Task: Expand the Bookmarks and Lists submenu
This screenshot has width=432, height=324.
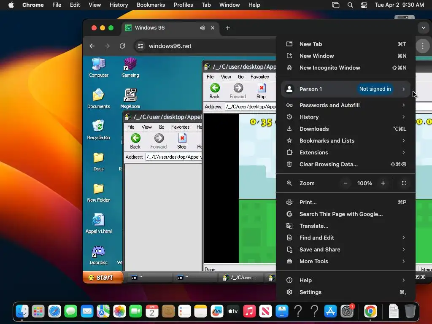Action: point(346,141)
